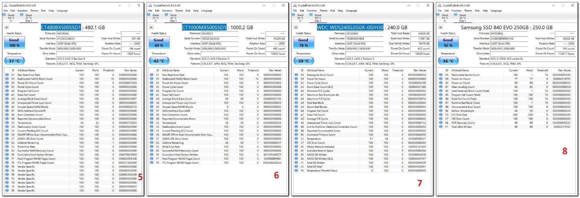Select the C: tab showing 56 °C
The image size is (580, 198).
pyautogui.click(x=300, y=18)
